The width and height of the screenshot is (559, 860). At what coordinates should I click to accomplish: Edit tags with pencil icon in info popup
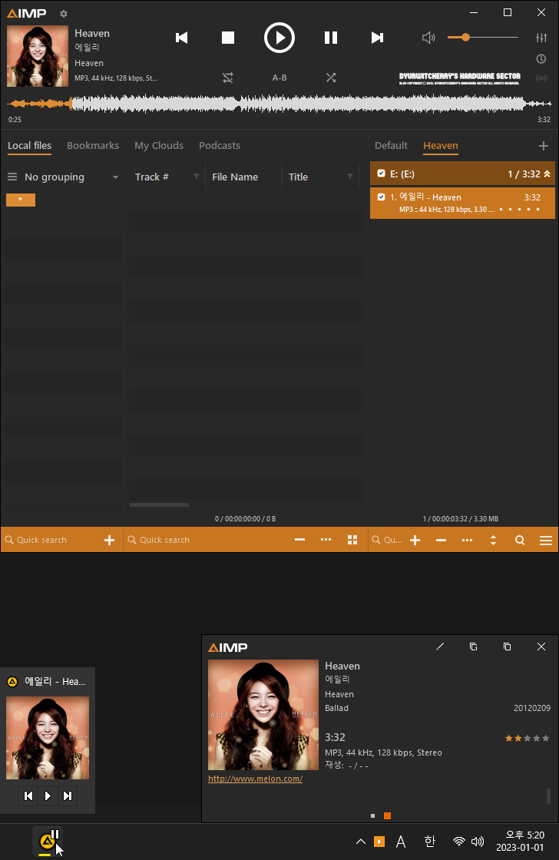point(440,647)
